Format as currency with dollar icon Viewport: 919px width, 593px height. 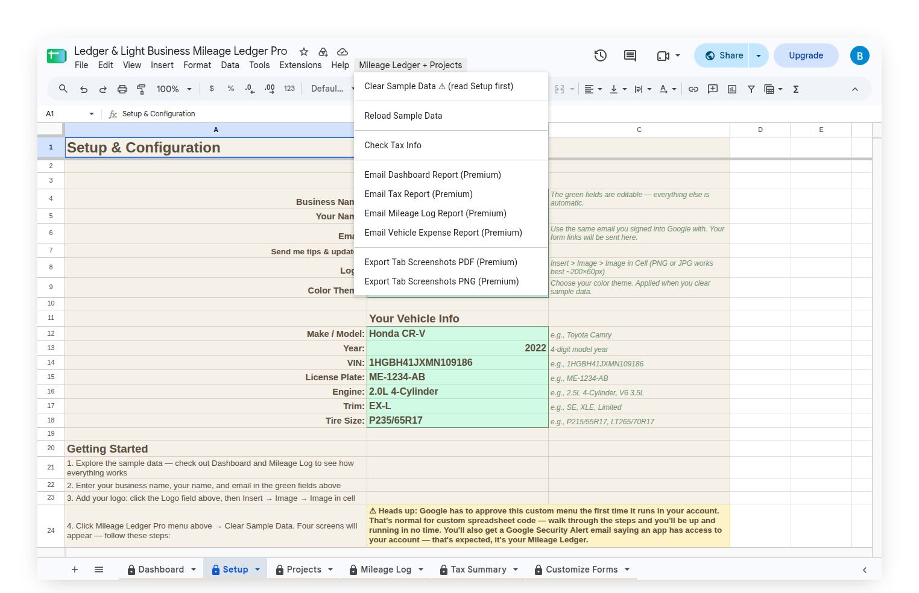212,89
